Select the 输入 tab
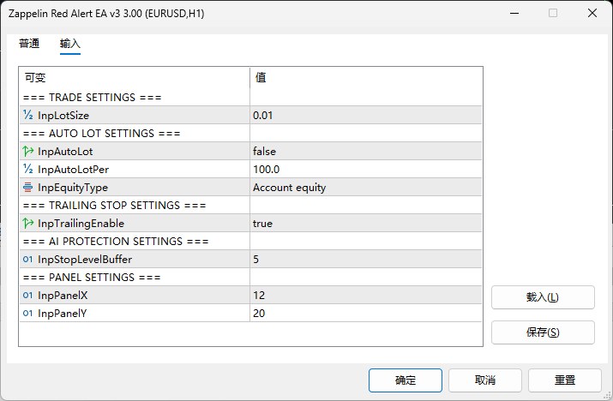The image size is (613, 401). [x=70, y=44]
